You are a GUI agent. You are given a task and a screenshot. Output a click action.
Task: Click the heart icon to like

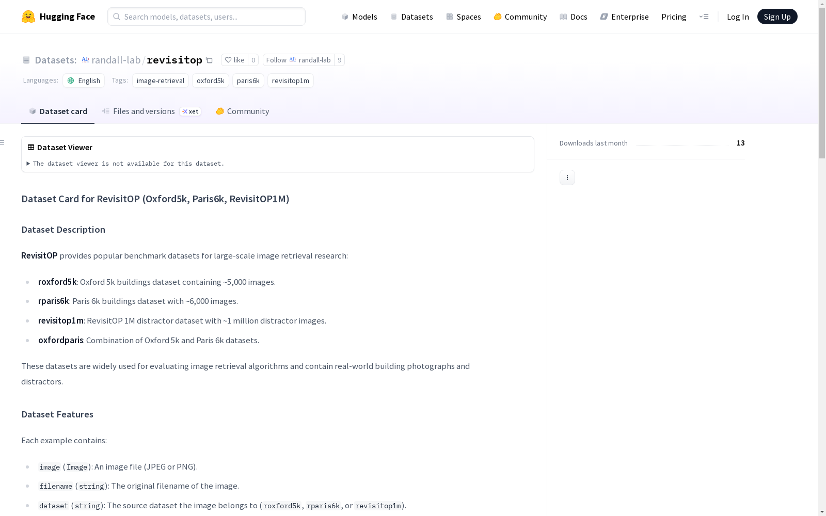(x=228, y=60)
